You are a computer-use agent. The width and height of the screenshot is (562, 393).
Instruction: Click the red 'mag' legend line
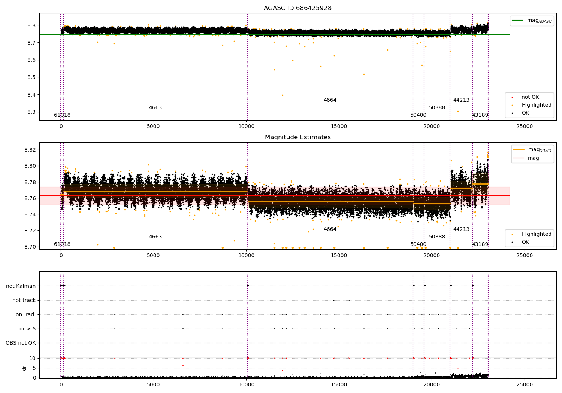(519, 158)
